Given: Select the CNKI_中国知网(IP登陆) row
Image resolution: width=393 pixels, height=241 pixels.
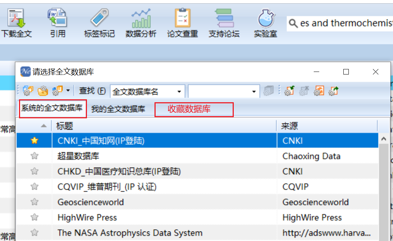Looking at the screenshot, I should point(198,141).
